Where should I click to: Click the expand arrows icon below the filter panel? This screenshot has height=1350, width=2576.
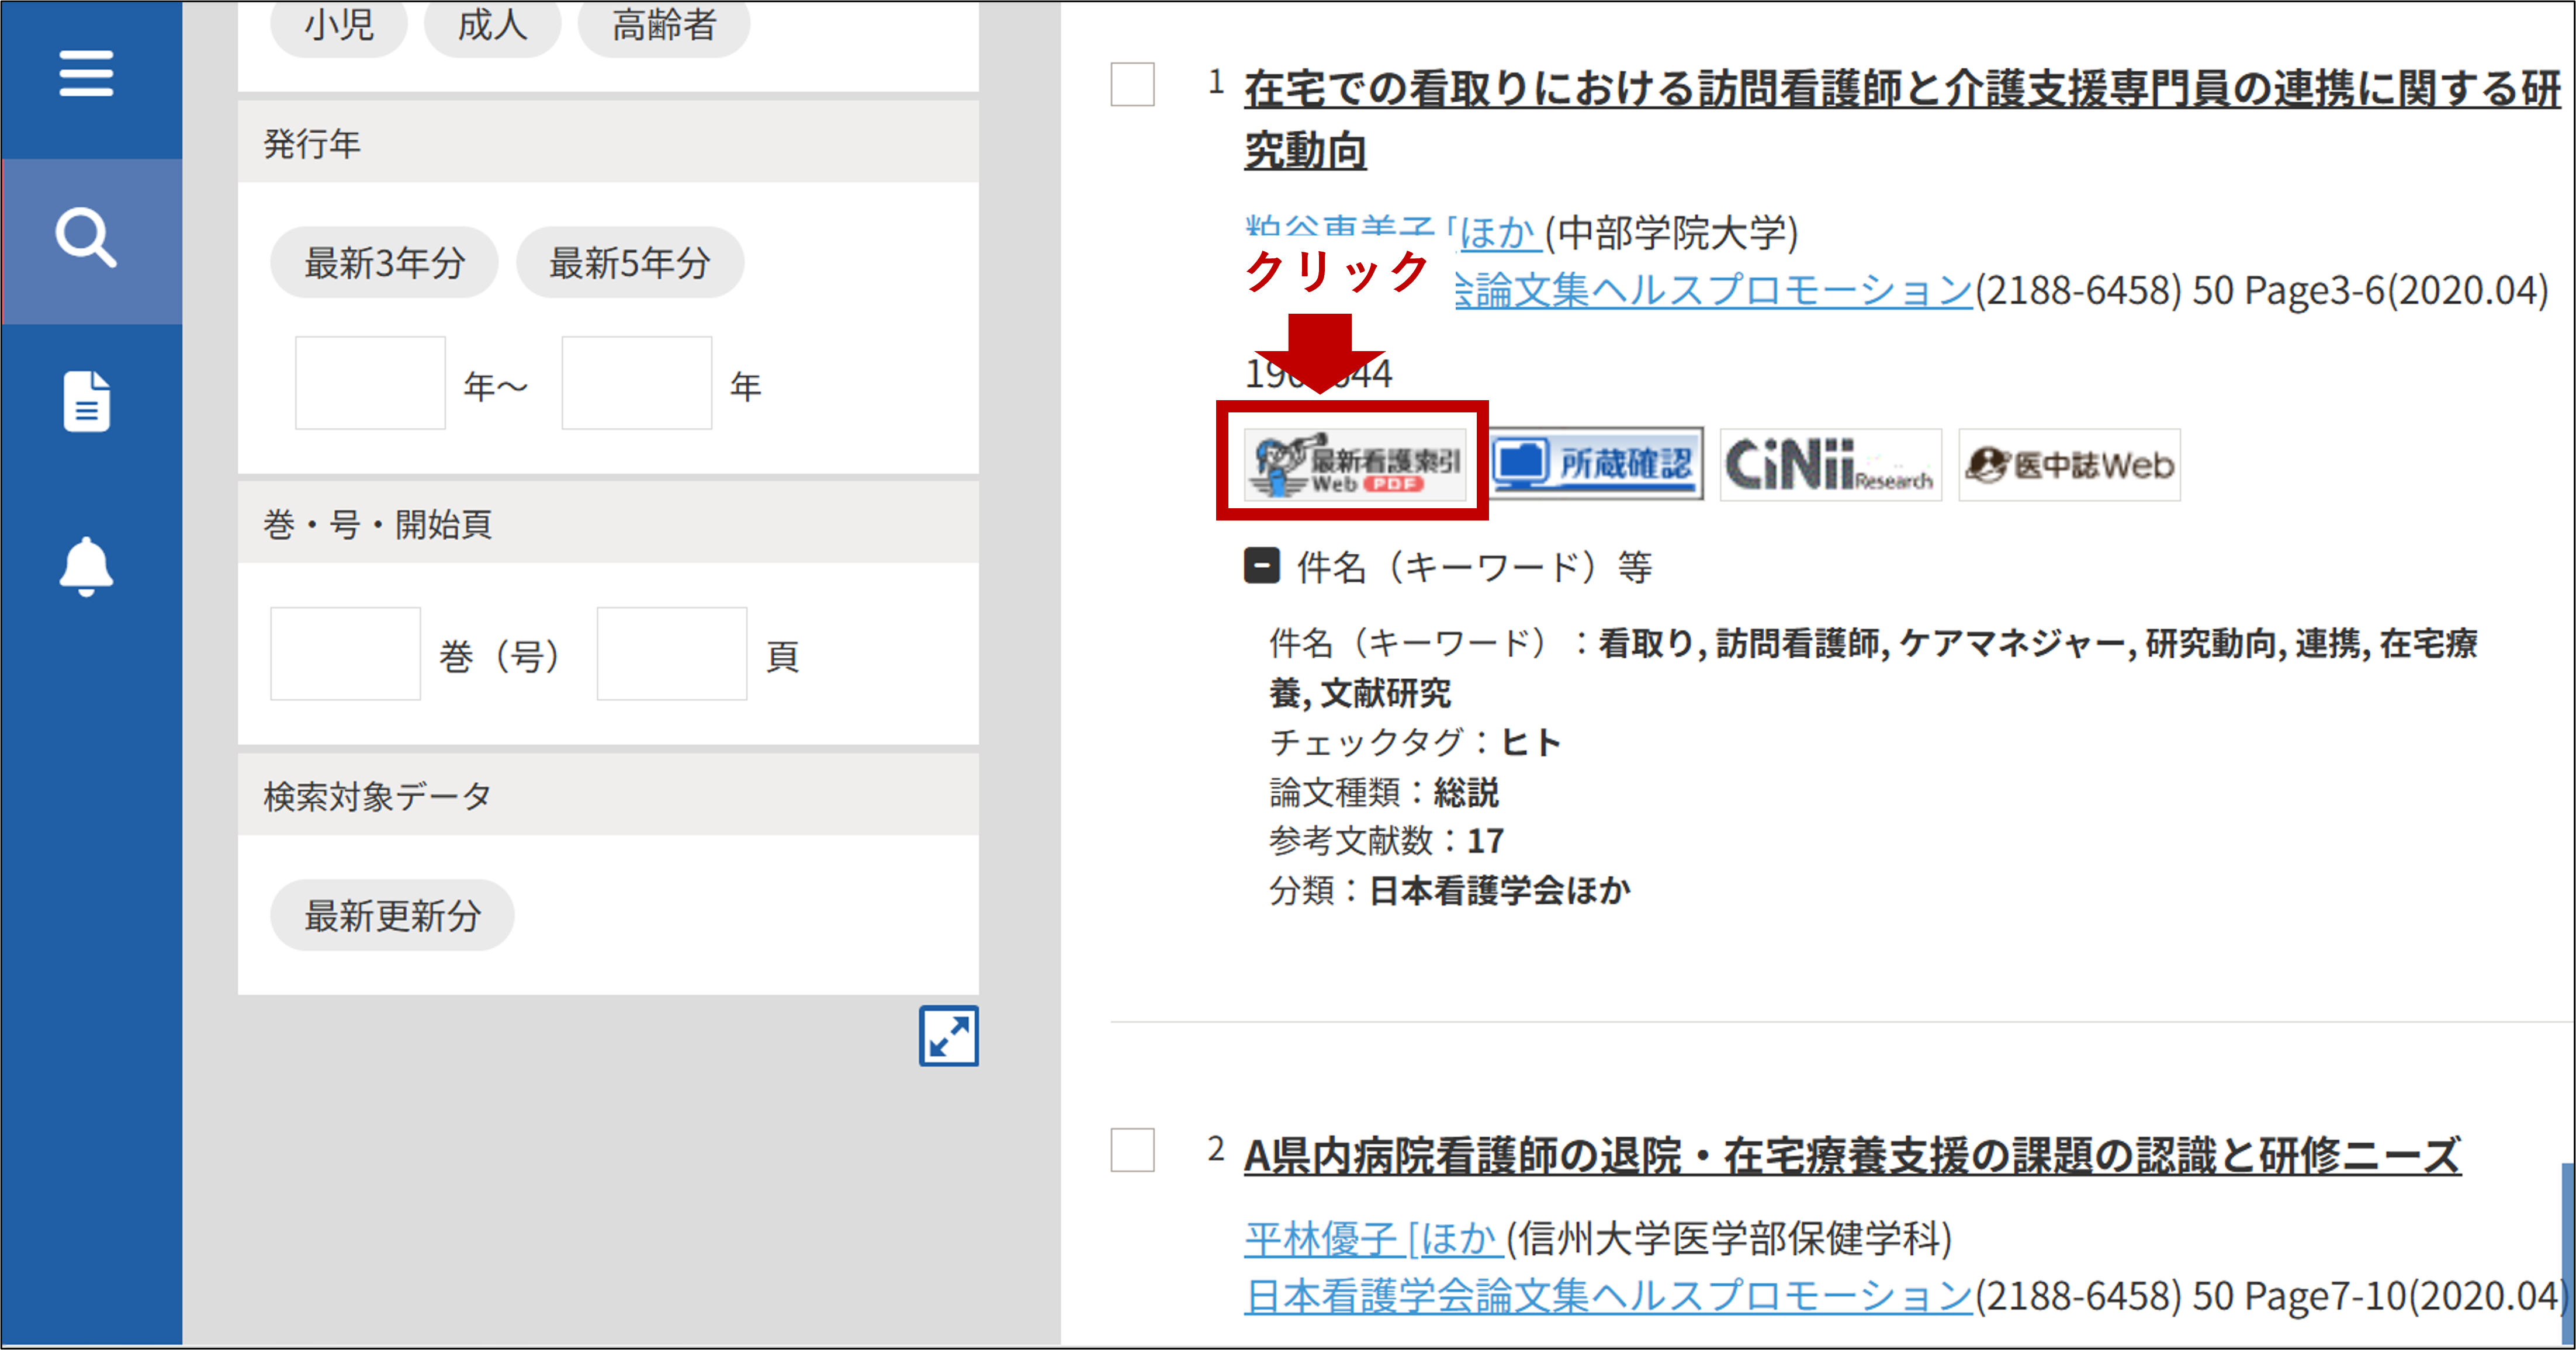point(948,1035)
